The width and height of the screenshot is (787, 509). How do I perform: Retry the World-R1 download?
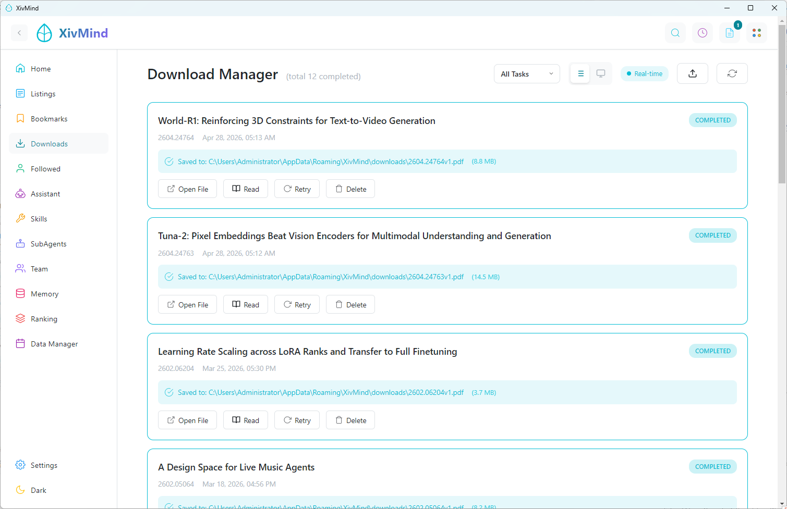[x=297, y=189]
